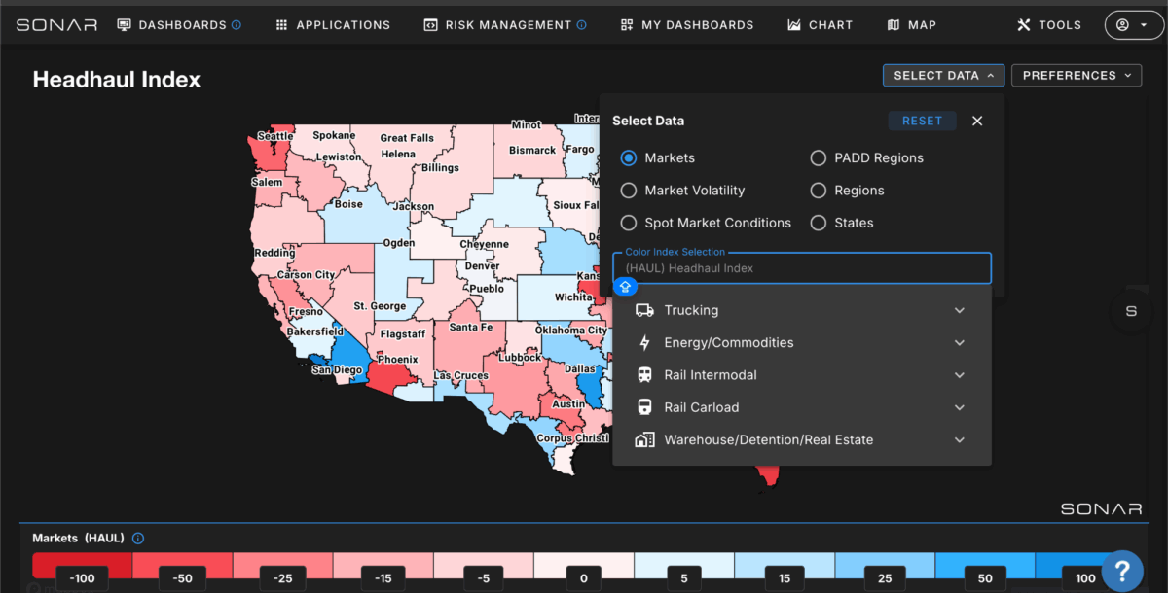Go to the Map menu item

[x=912, y=25]
